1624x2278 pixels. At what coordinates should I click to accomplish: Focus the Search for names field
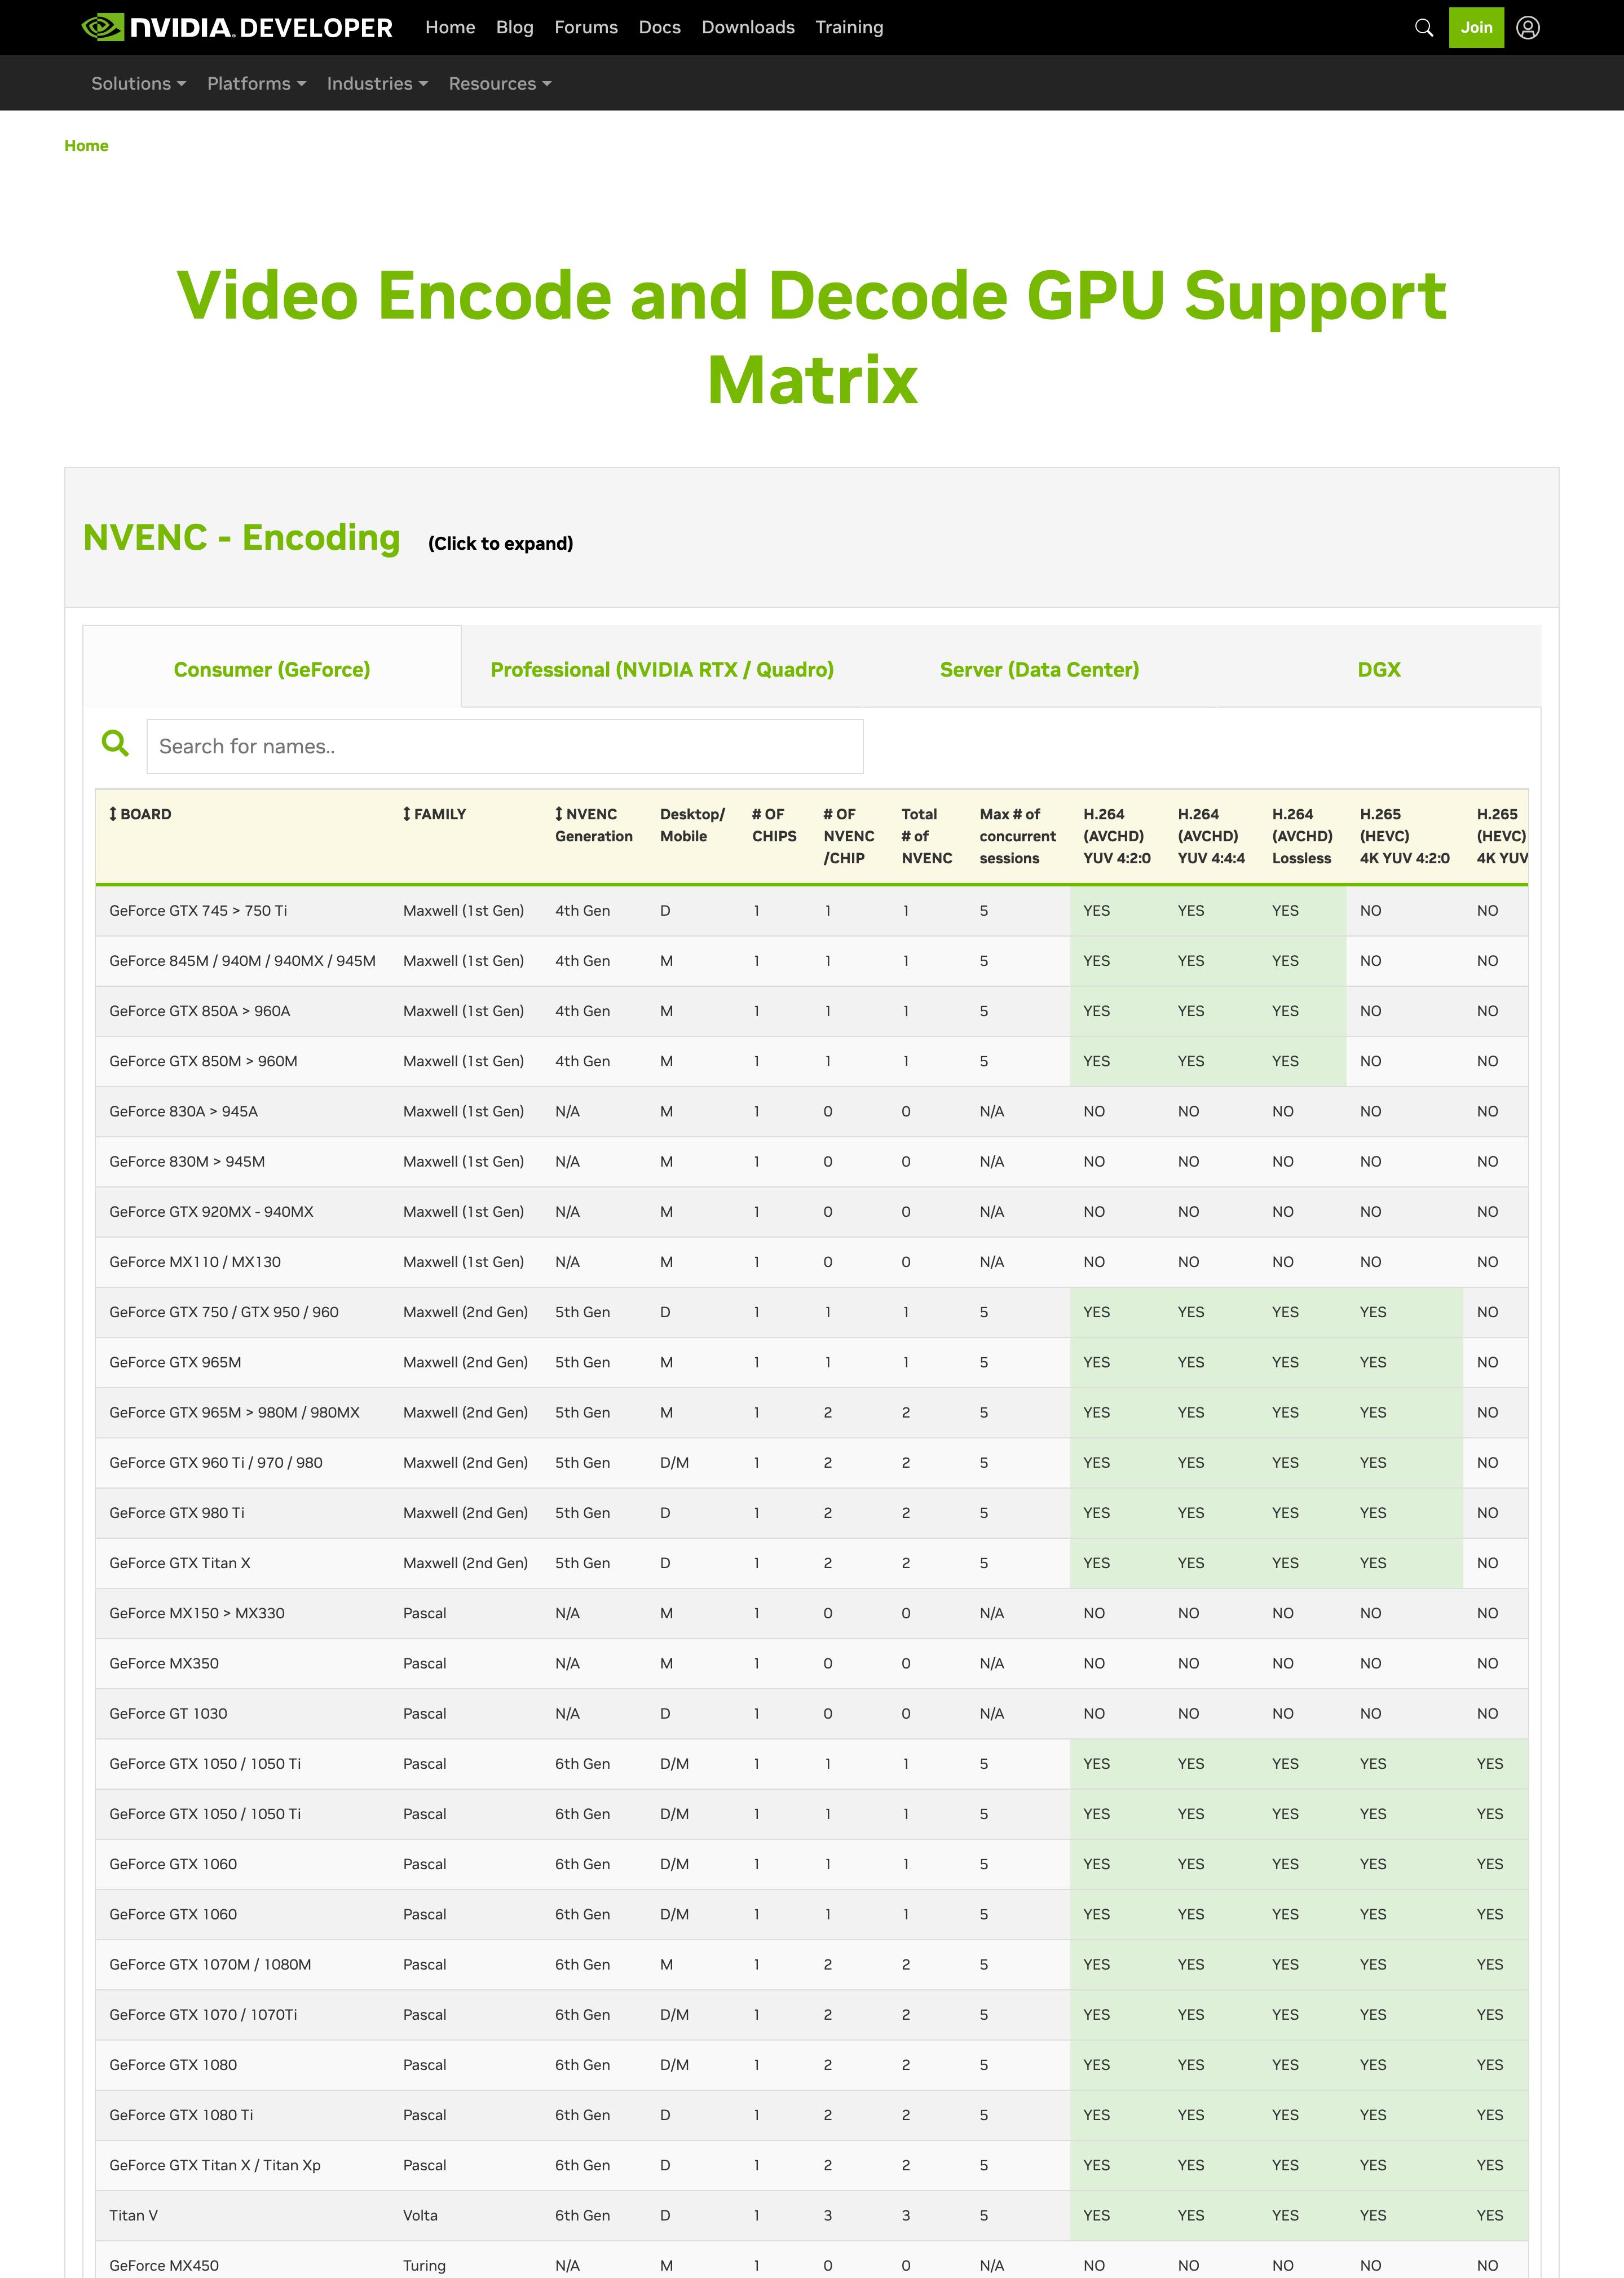(x=504, y=746)
